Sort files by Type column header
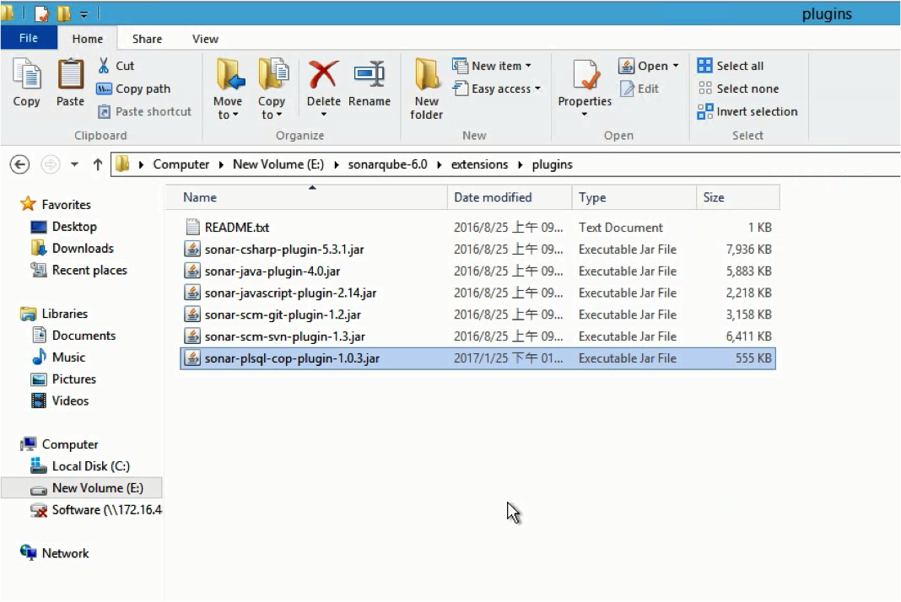 (x=634, y=197)
